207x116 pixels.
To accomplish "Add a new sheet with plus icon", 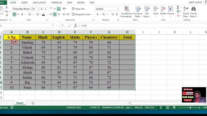I will pos(33,103).
